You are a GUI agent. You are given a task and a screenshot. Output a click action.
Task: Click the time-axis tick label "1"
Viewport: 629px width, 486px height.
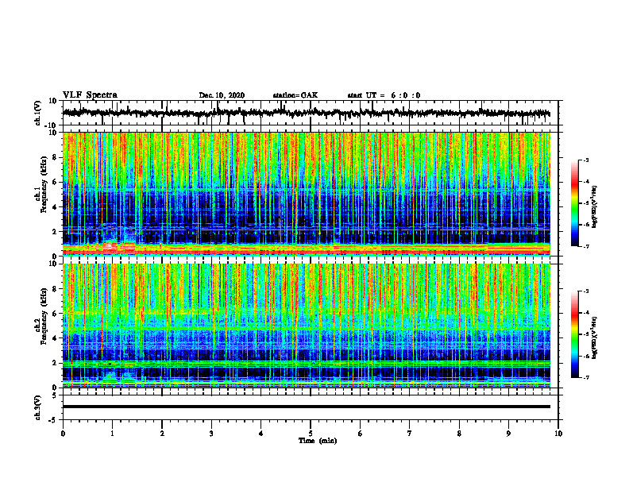[112, 434]
